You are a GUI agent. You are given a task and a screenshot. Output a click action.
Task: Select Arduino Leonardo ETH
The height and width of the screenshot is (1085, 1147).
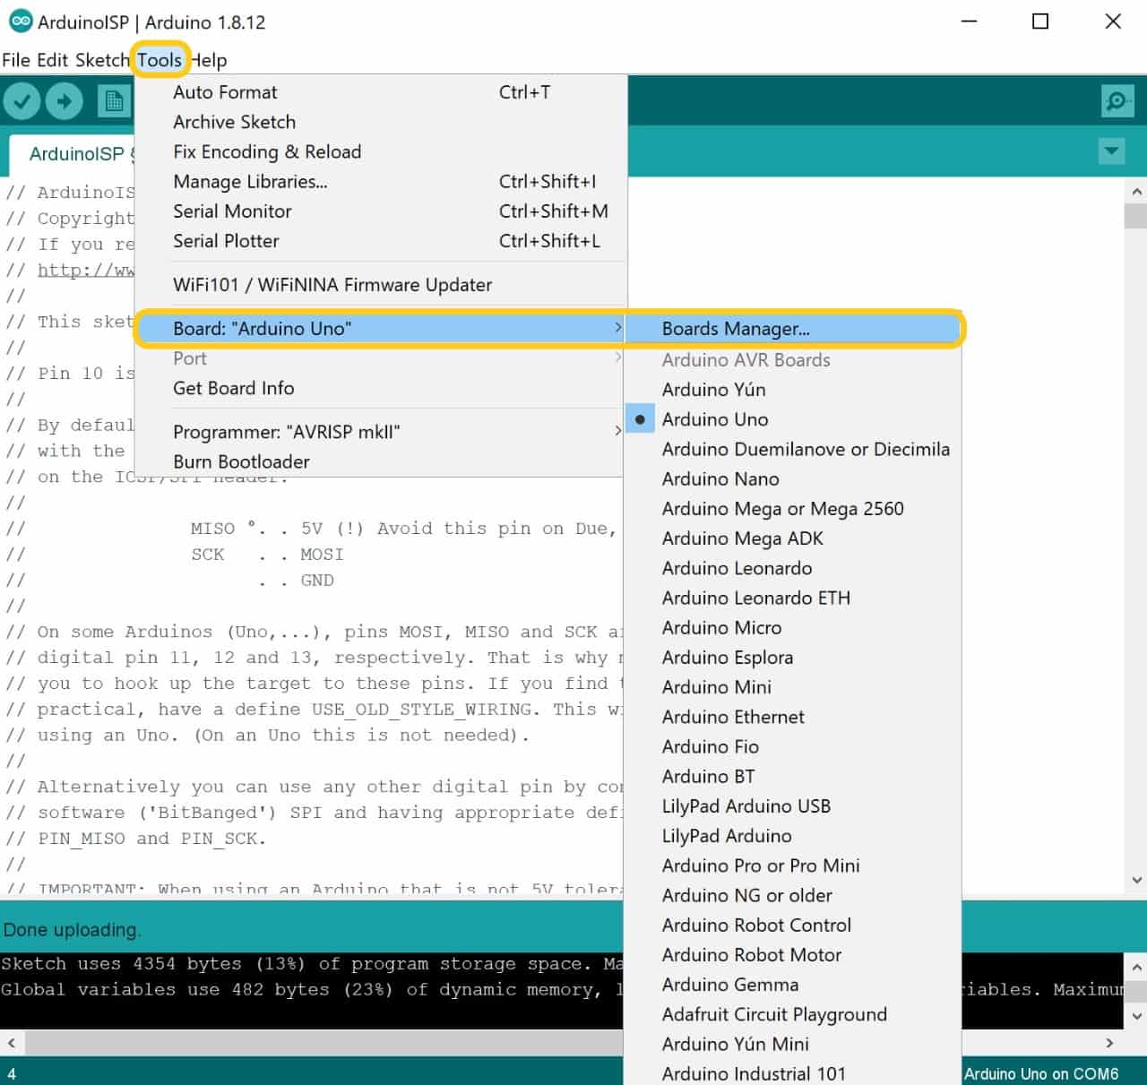(x=793, y=598)
